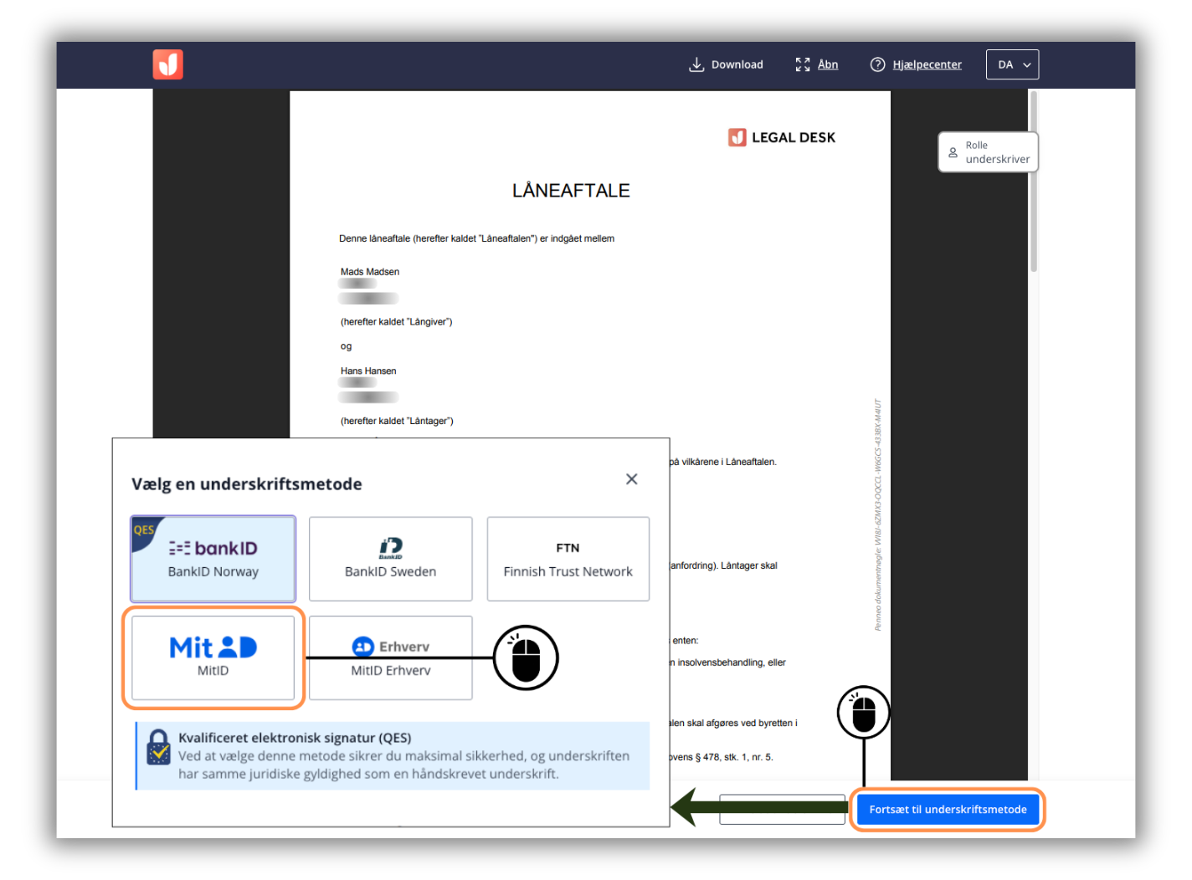
Task: Select BankID Norway signing method
Action: [213, 559]
